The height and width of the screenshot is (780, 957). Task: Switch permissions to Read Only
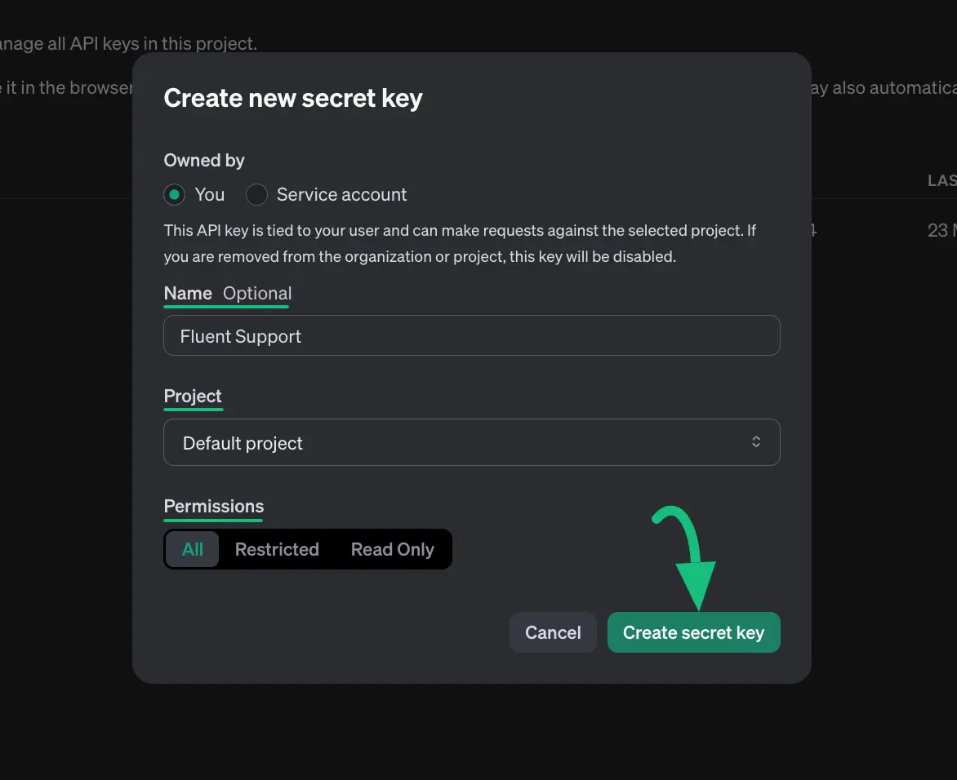point(392,549)
